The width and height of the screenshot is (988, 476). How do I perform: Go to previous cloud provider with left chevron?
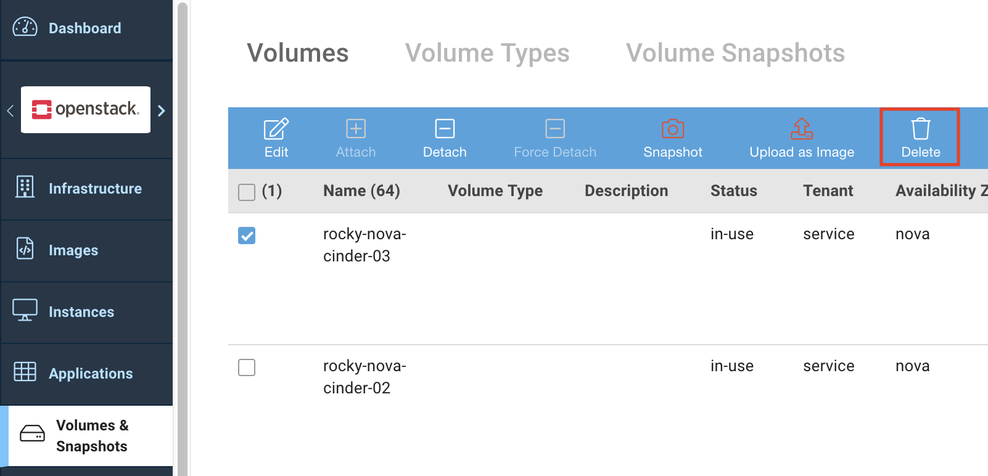pos(10,111)
